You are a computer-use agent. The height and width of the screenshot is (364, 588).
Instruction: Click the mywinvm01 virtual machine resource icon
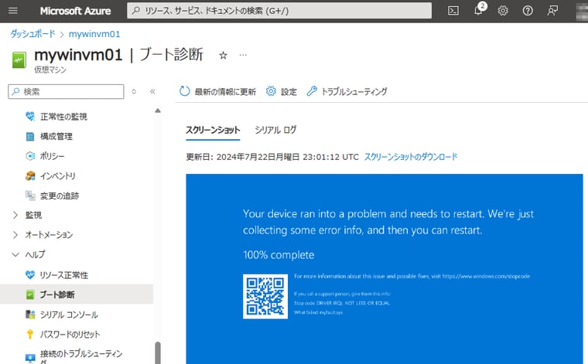(19, 60)
